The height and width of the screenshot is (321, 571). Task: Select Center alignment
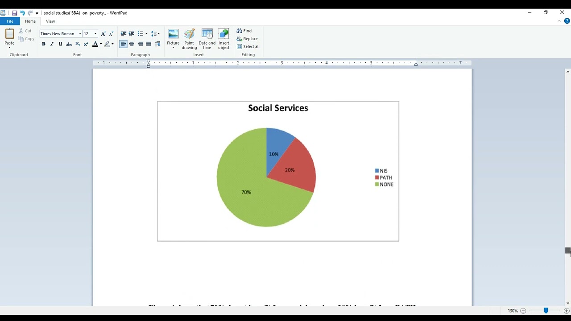click(x=132, y=44)
